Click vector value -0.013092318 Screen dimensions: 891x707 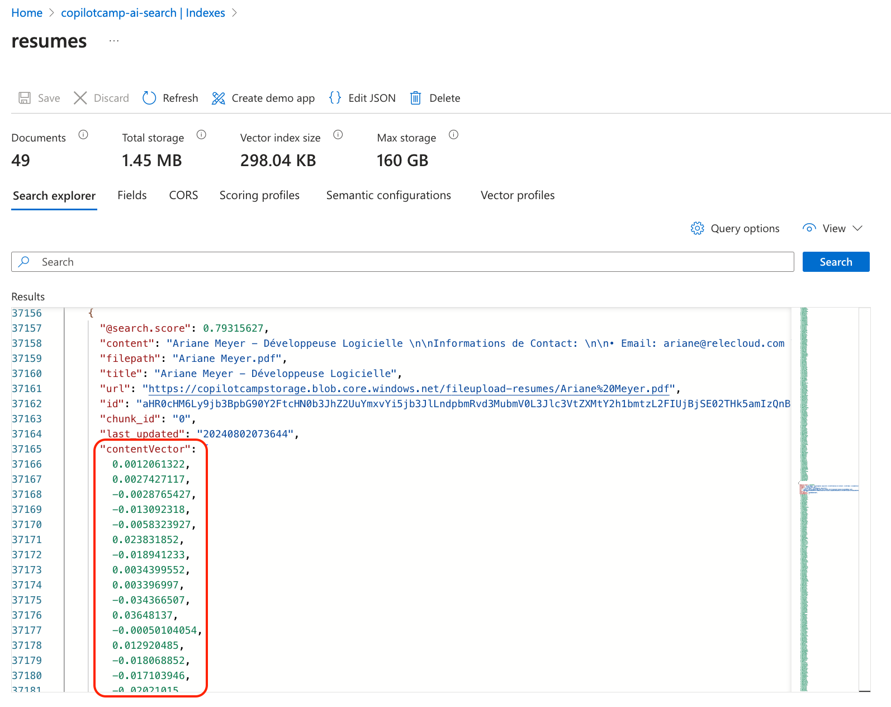(x=149, y=510)
